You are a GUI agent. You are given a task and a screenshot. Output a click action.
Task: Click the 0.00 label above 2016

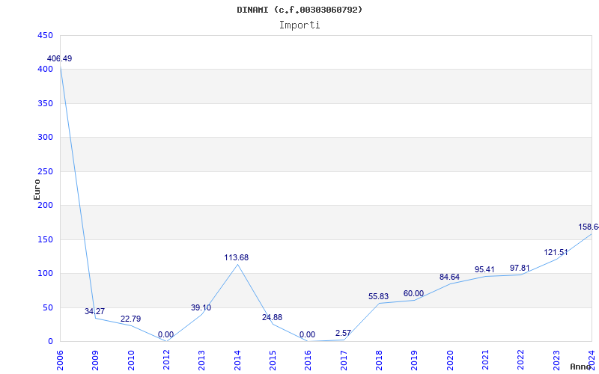(x=307, y=334)
